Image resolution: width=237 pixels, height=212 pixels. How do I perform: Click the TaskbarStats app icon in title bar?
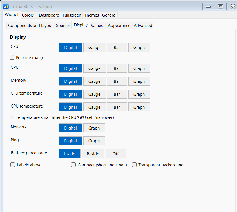tap(6, 7)
